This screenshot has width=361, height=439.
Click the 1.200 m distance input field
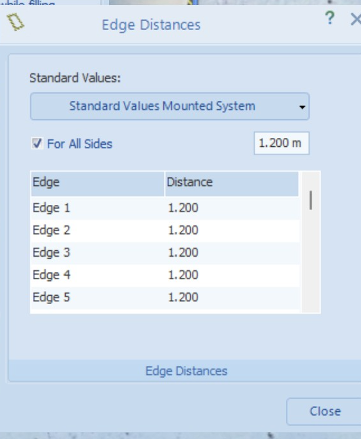click(281, 143)
